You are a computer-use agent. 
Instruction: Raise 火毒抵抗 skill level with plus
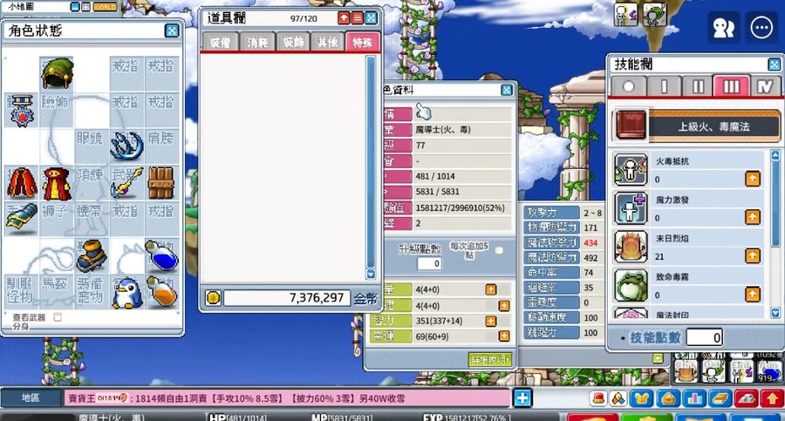753,179
